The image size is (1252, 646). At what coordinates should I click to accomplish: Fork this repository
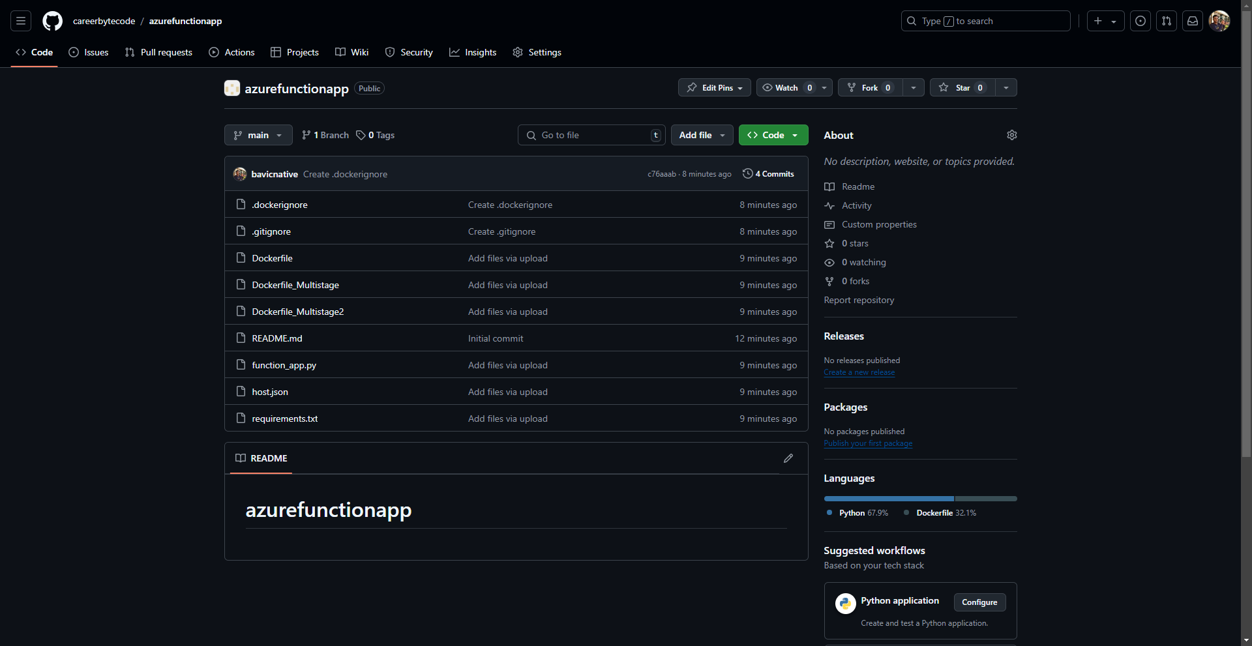tap(871, 87)
